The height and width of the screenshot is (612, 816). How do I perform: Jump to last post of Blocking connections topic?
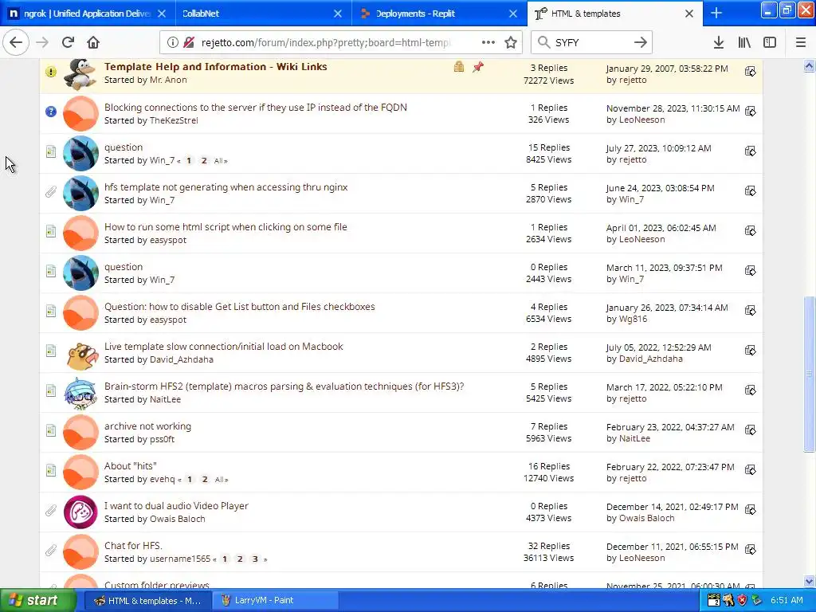click(750, 111)
